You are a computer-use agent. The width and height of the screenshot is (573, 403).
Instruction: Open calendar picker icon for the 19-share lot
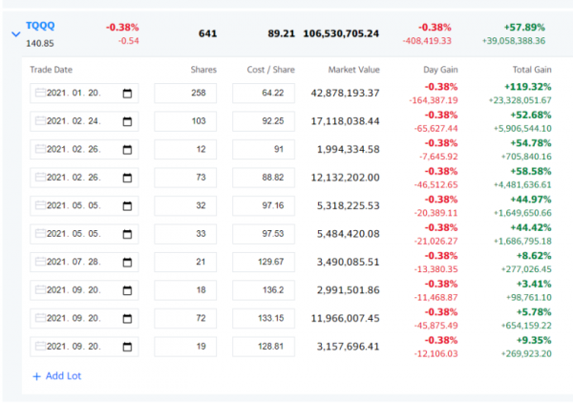127,347
